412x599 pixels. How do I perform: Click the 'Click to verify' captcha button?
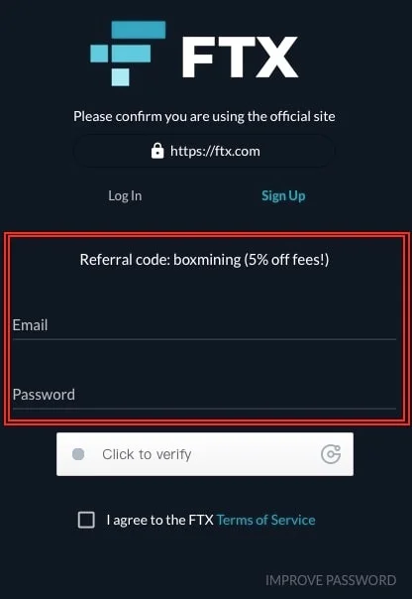[205, 454]
